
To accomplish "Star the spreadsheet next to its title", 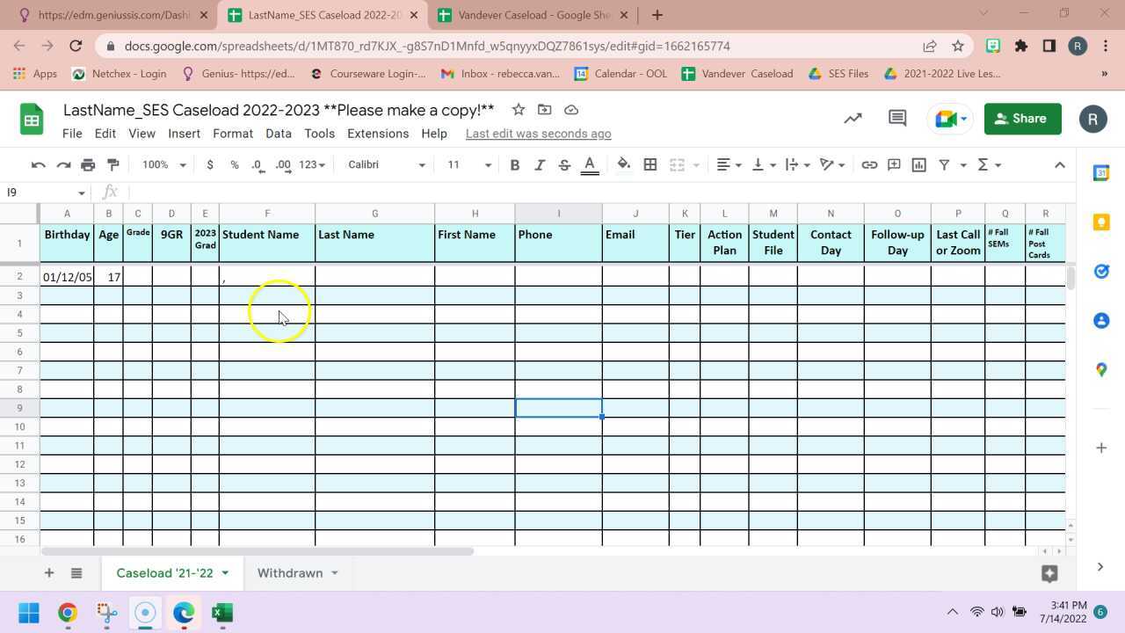I will click(518, 109).
